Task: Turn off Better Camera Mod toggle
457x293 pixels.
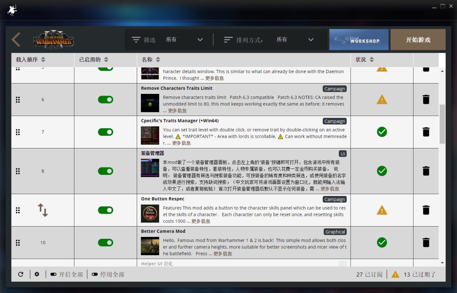Action: click(105, 243)
